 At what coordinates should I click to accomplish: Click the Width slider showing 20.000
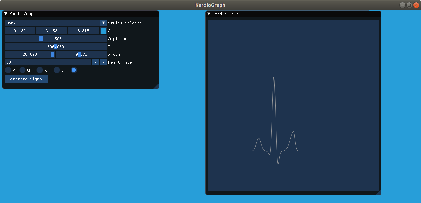[x=30, y=54]
